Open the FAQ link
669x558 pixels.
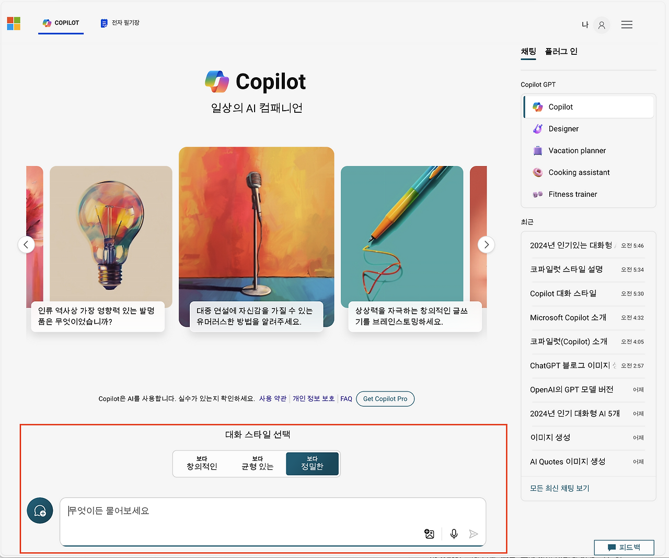[347, 399]
